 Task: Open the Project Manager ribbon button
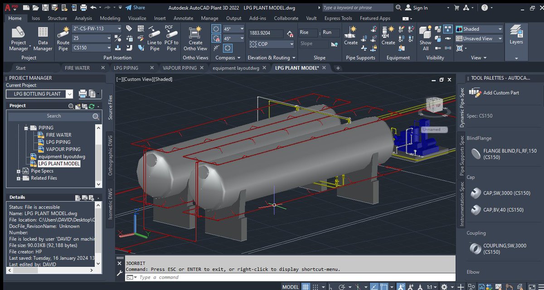pos(19,38)
